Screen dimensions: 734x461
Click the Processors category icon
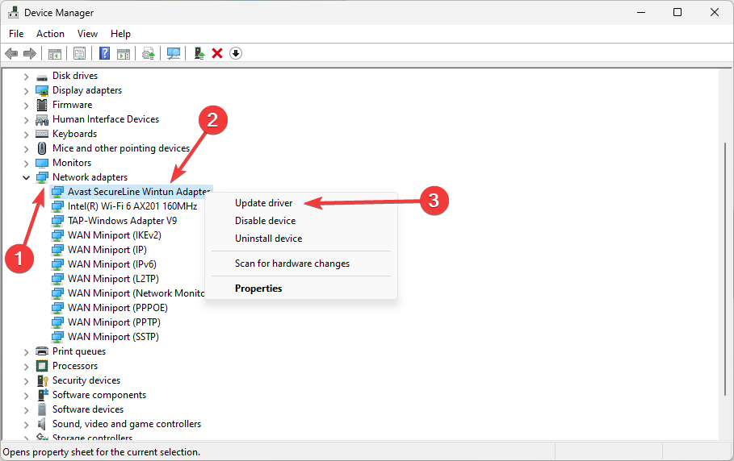42,366
